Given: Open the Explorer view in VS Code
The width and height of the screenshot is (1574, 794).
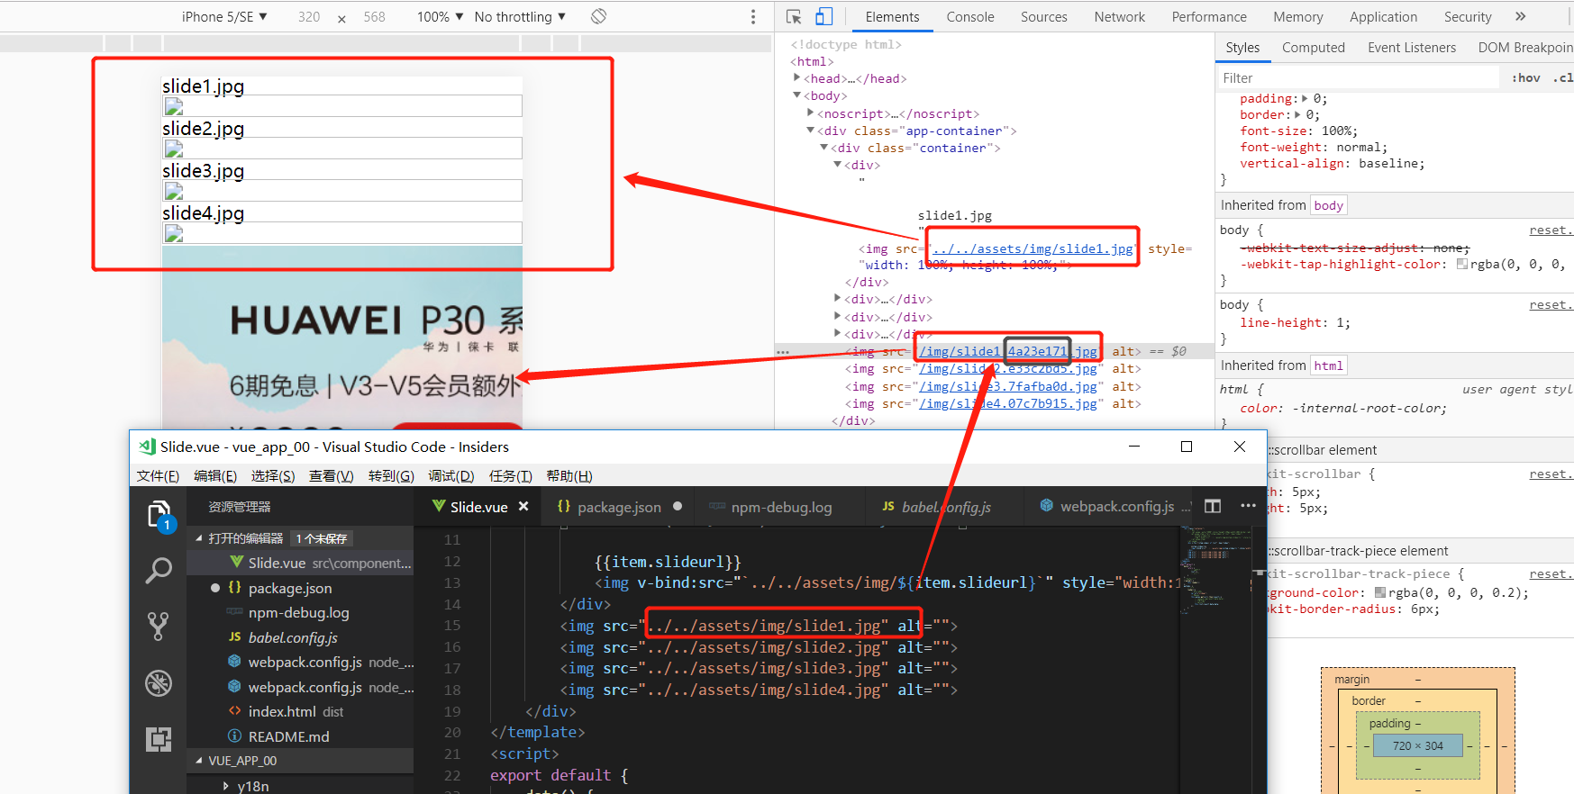Looking at the screenshot, I should 159,515.
